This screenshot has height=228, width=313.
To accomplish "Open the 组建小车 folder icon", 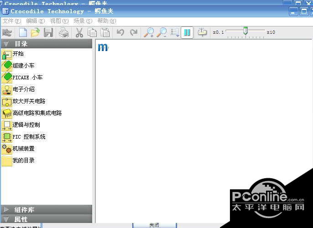I will (x=6, y=66).
